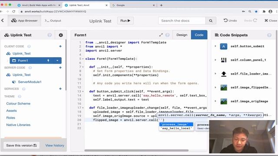Click the Search the docs field
Viewport: 278px width, 156px height.
182,21
